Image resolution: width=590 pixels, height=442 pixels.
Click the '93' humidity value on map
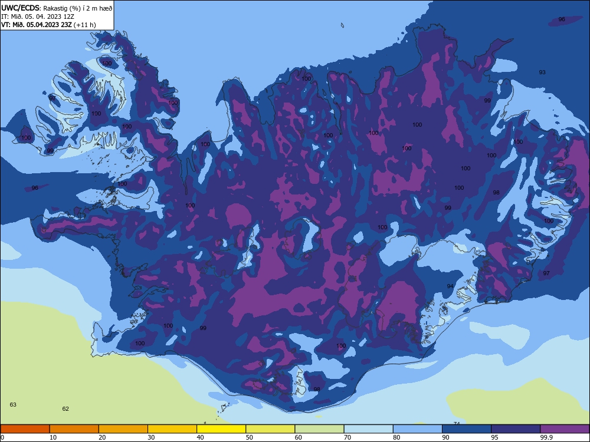542,72
